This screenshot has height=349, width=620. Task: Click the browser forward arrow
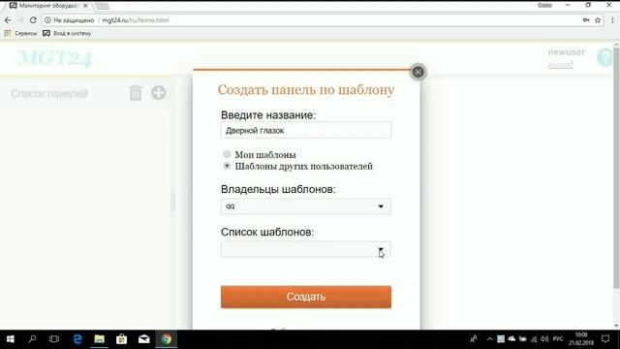pos(20,20)
